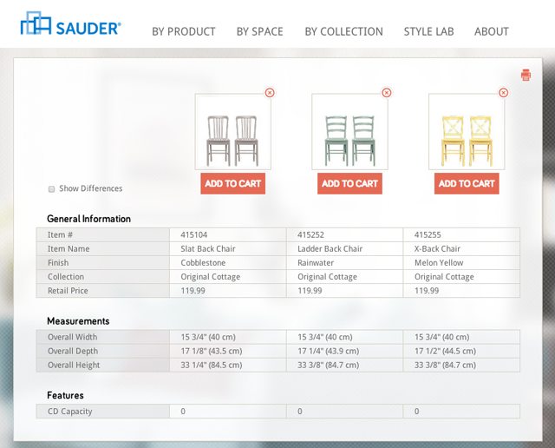
Task: Remove the Ladder Back Chair from comparison
Action: (x=387, y=93)
